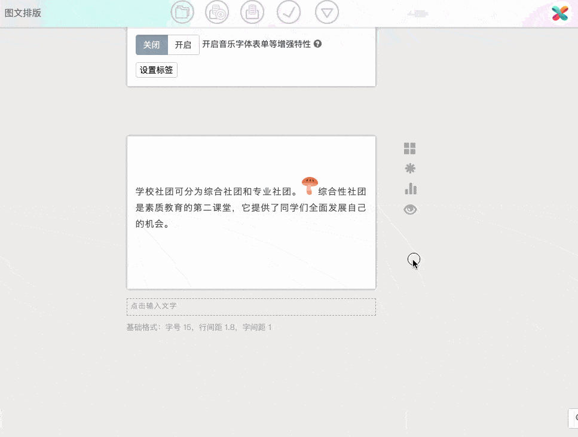The image size is (578, 437).
Task: Click the 点击输入文字 input box
Action: click(252, 307)
